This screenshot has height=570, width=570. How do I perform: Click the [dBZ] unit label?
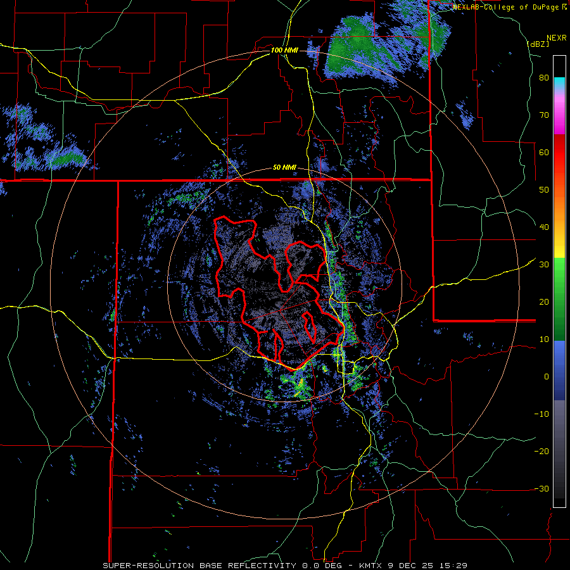pyautogui.click(x=538, y=44)
